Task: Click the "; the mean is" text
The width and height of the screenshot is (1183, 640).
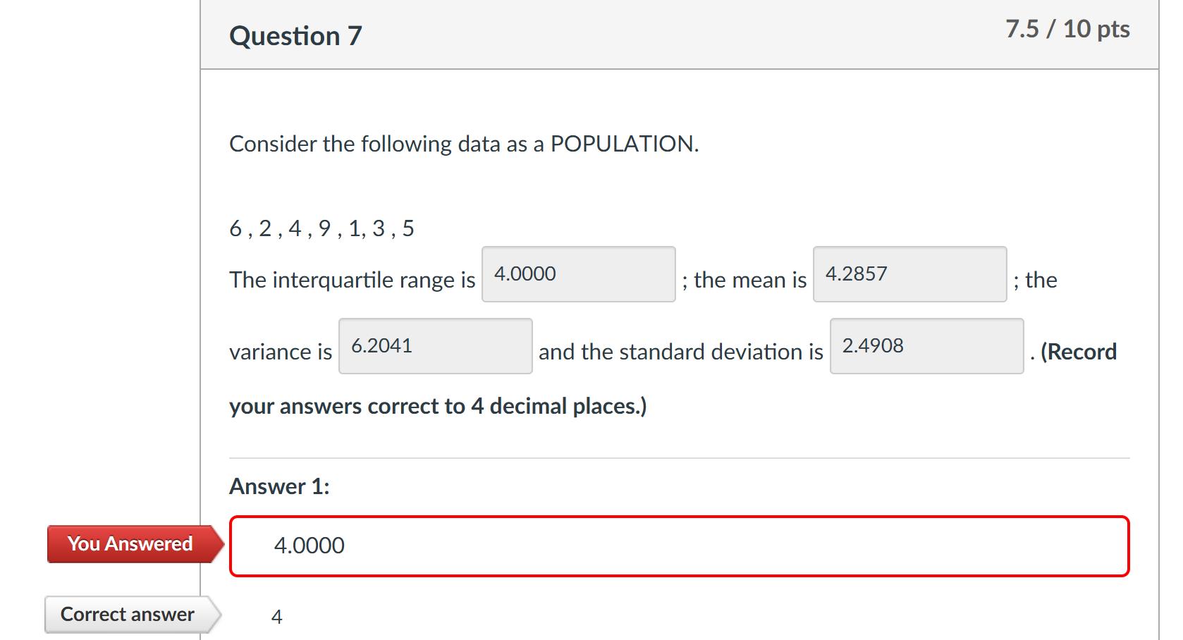Action: point(744,281)
